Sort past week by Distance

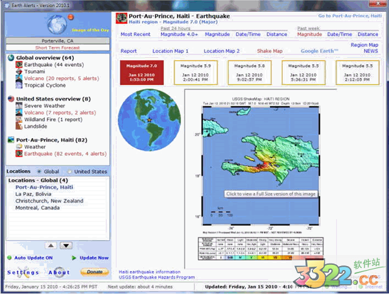point(368,34)
